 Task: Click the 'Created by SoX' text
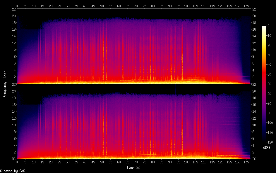tap(12, 171)
